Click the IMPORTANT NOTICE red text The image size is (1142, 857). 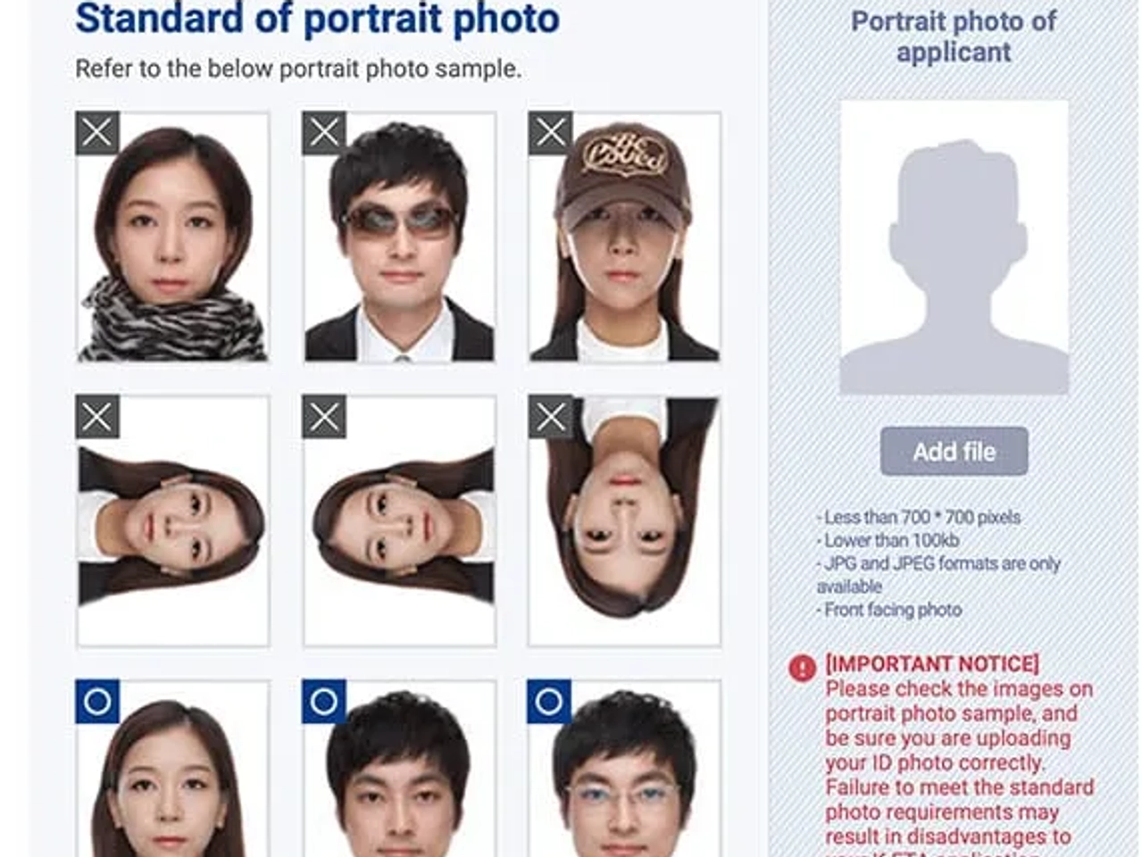coord(932,664)
